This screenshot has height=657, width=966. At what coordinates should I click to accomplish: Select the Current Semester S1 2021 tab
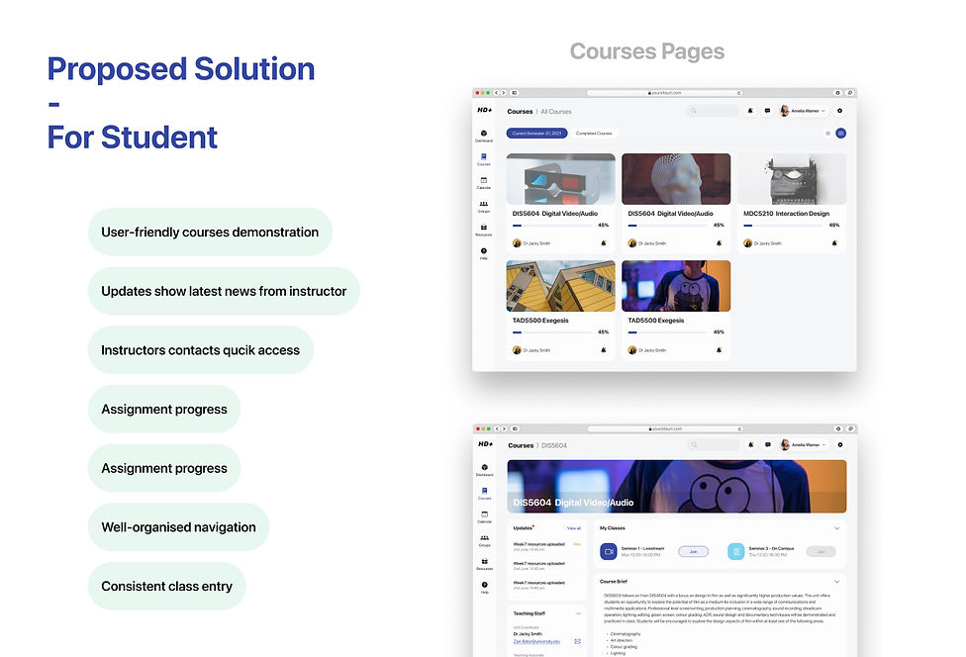(536, 133)
